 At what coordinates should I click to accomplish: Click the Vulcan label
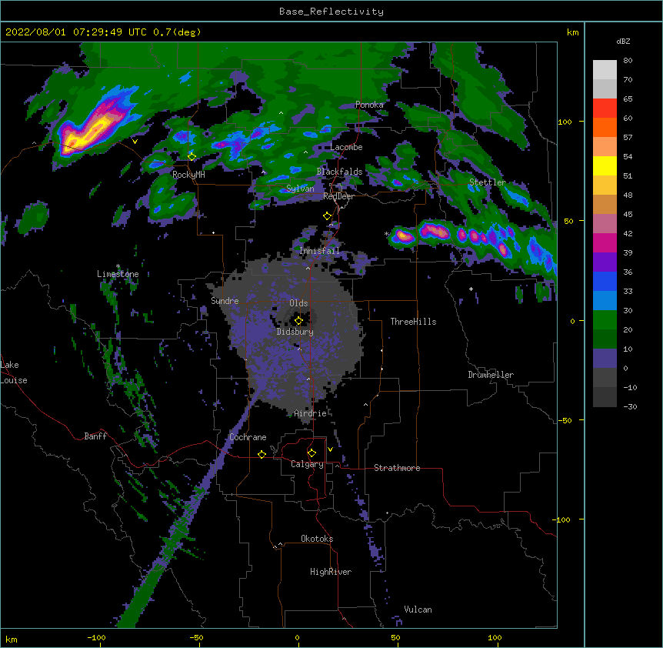(x=418, y=610)
